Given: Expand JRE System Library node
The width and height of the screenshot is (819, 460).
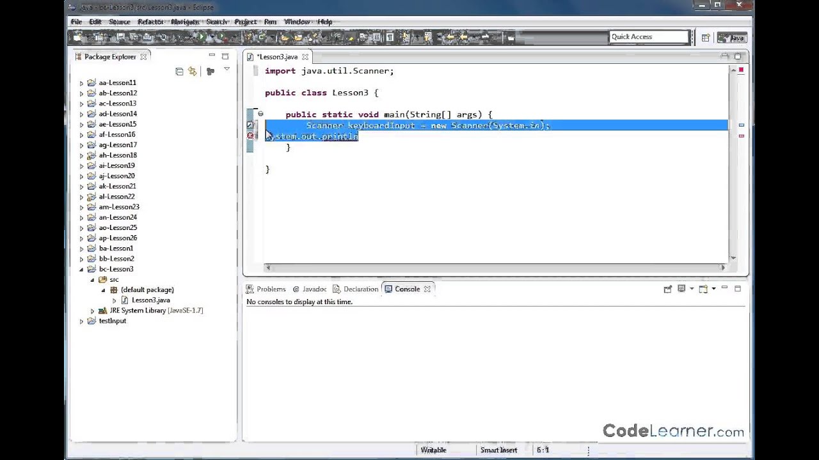Looking at the screenshot, I should (92, 310).
